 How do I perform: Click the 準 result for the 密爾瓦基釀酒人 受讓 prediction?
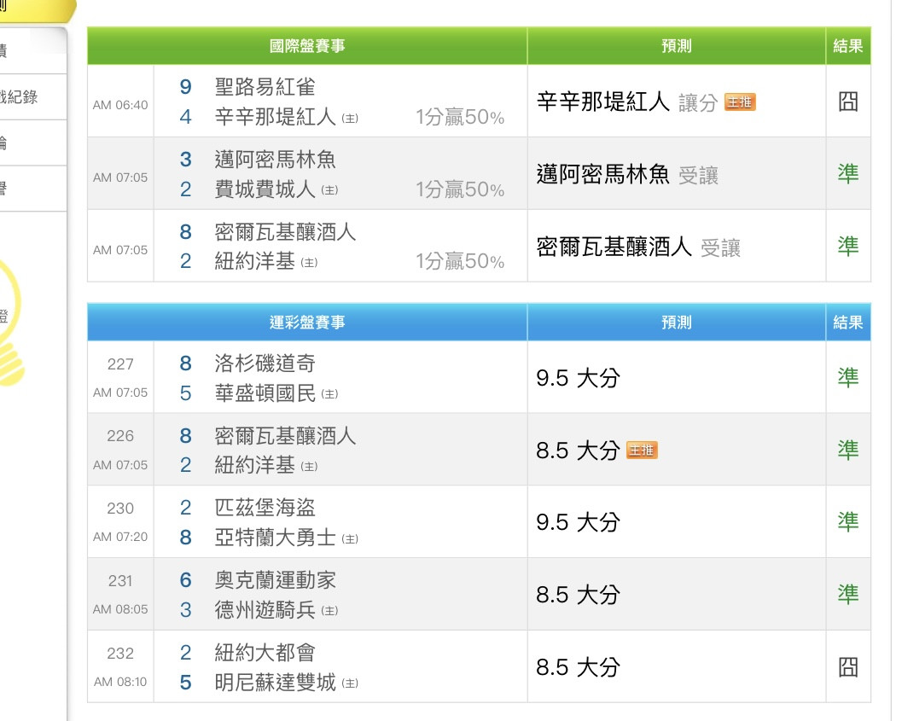(848, 246)
